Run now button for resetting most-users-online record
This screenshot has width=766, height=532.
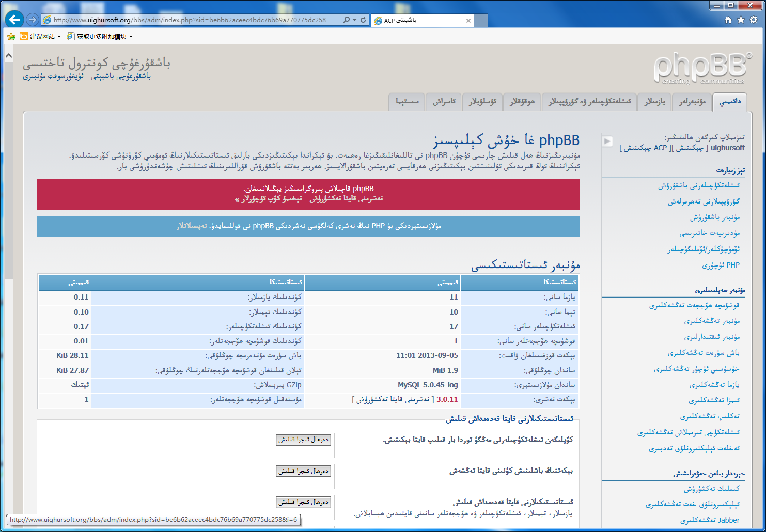coord(303,440)
